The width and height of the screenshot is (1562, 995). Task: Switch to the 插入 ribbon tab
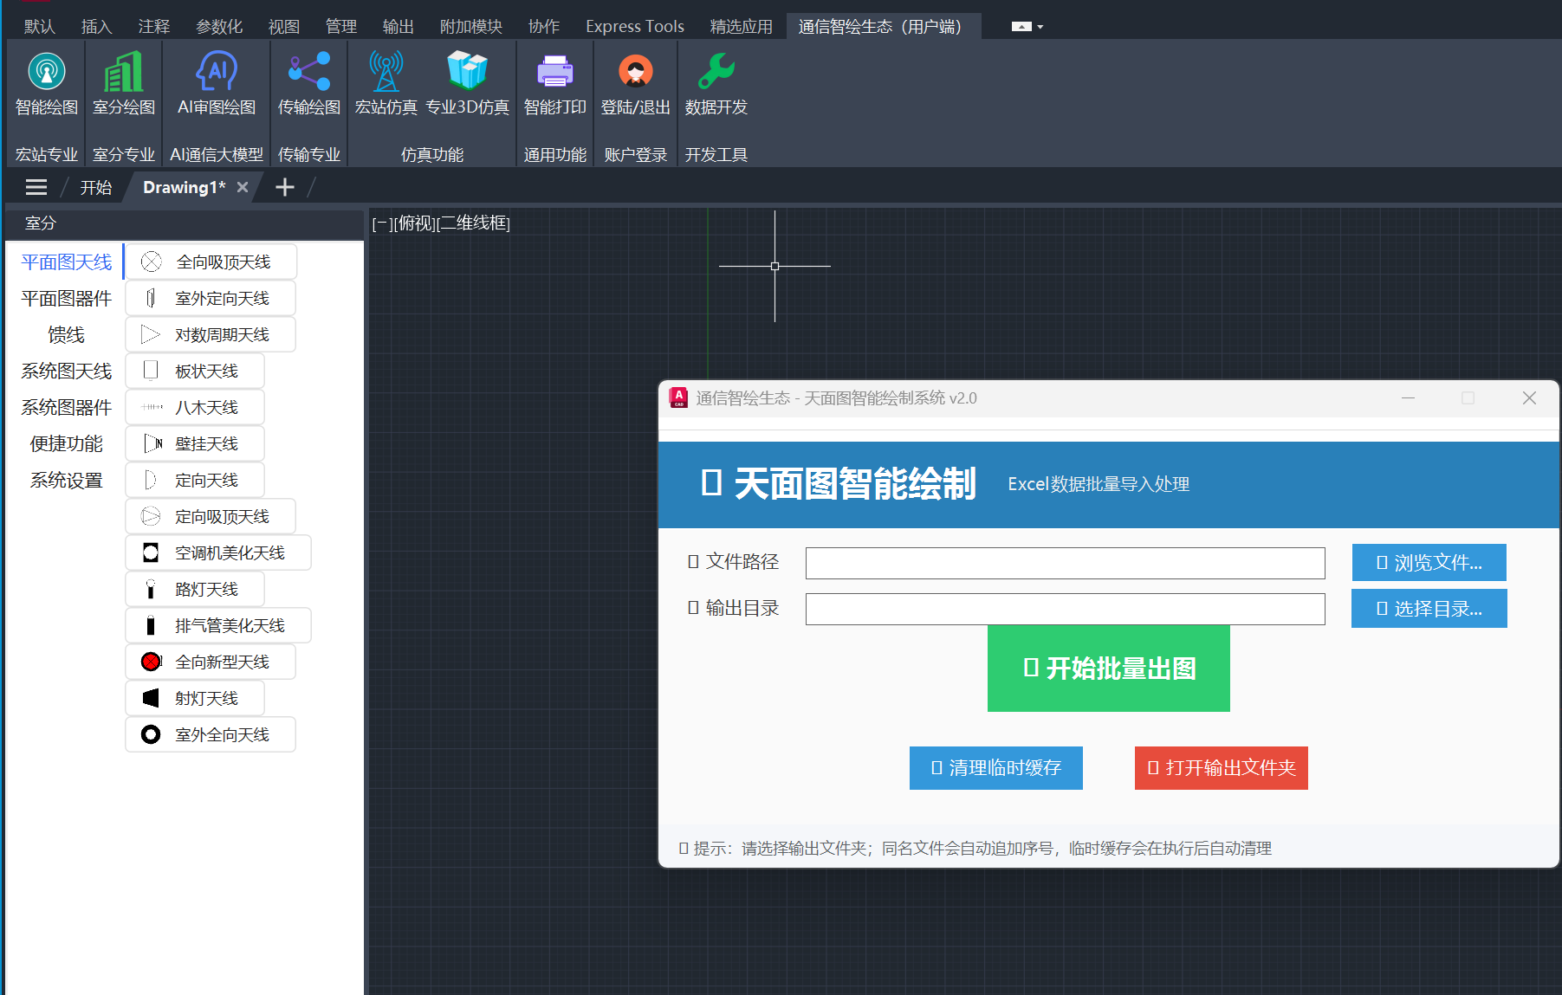coord(97,27)
